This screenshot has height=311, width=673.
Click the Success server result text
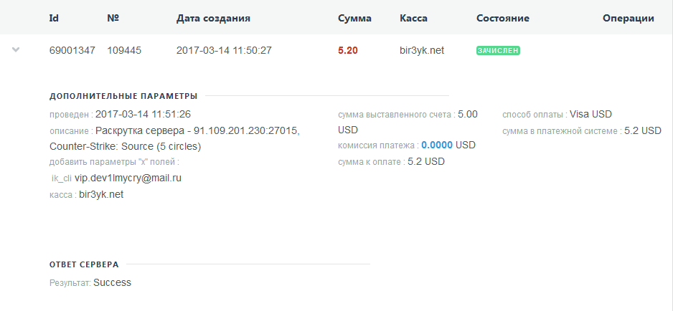coord(112,282)
